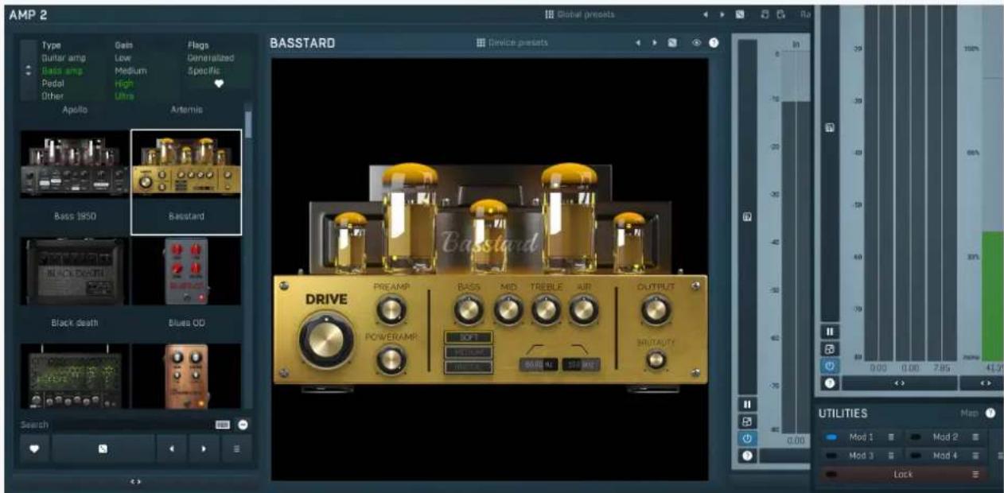The height and width of the screenshot is (493, 1004).
Task: Select previous Basstard device preset arrow
Action: [x=637, y=43]
